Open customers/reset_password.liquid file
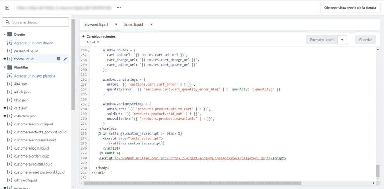Viewport: 384px width, 189px height. (39, 172)
